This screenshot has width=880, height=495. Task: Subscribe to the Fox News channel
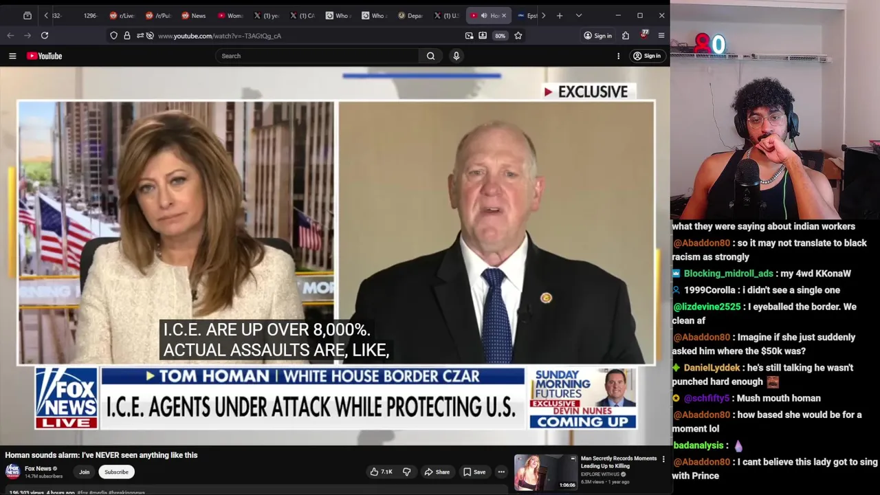116,472
